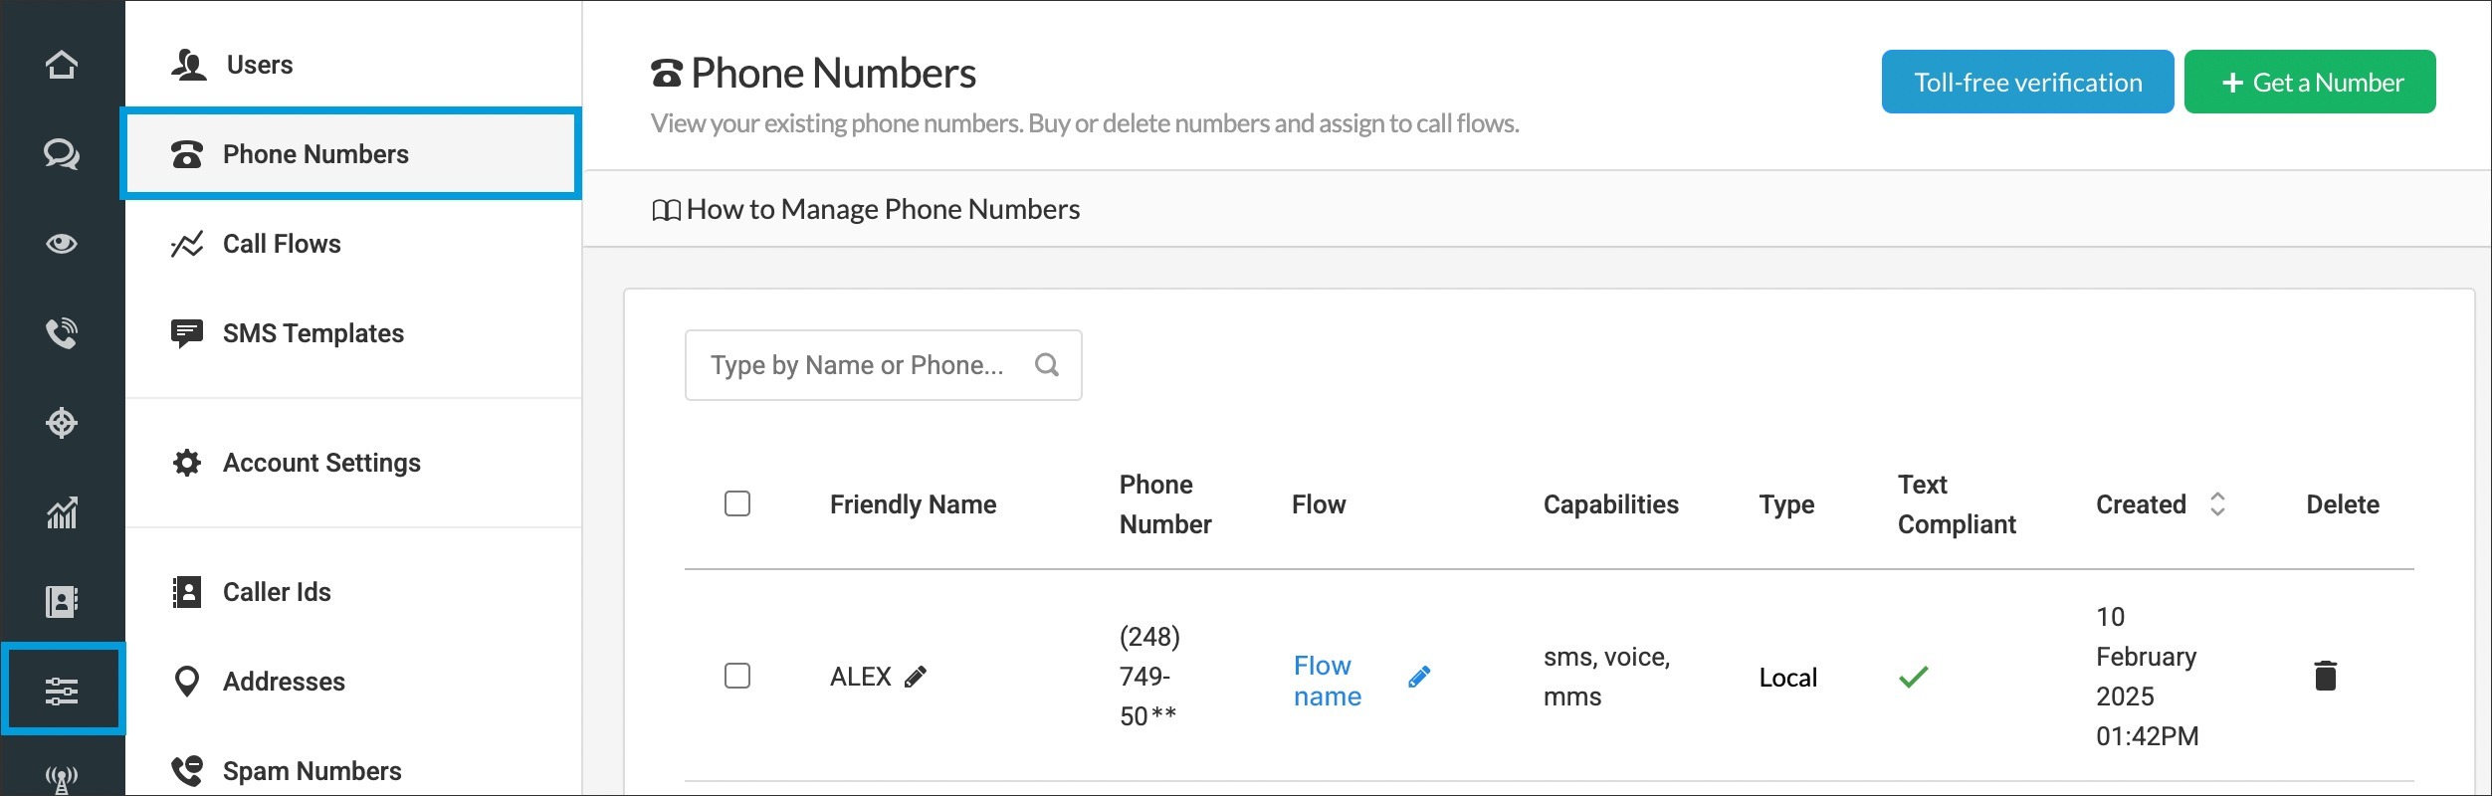Edit the ALEX friendly name pencil
This screenshot has height=796, width=2492.
pos(916,678)
